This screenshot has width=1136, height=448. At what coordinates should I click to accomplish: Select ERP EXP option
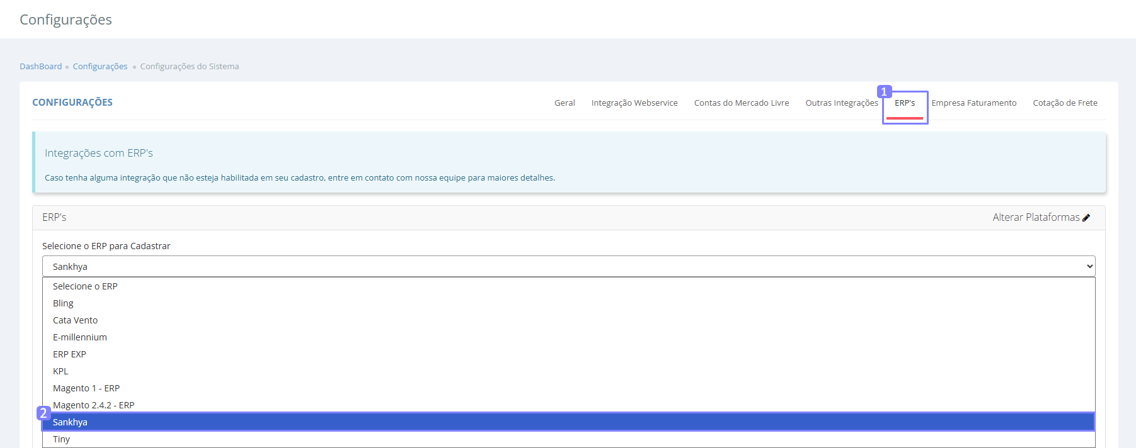click(569, 354)
